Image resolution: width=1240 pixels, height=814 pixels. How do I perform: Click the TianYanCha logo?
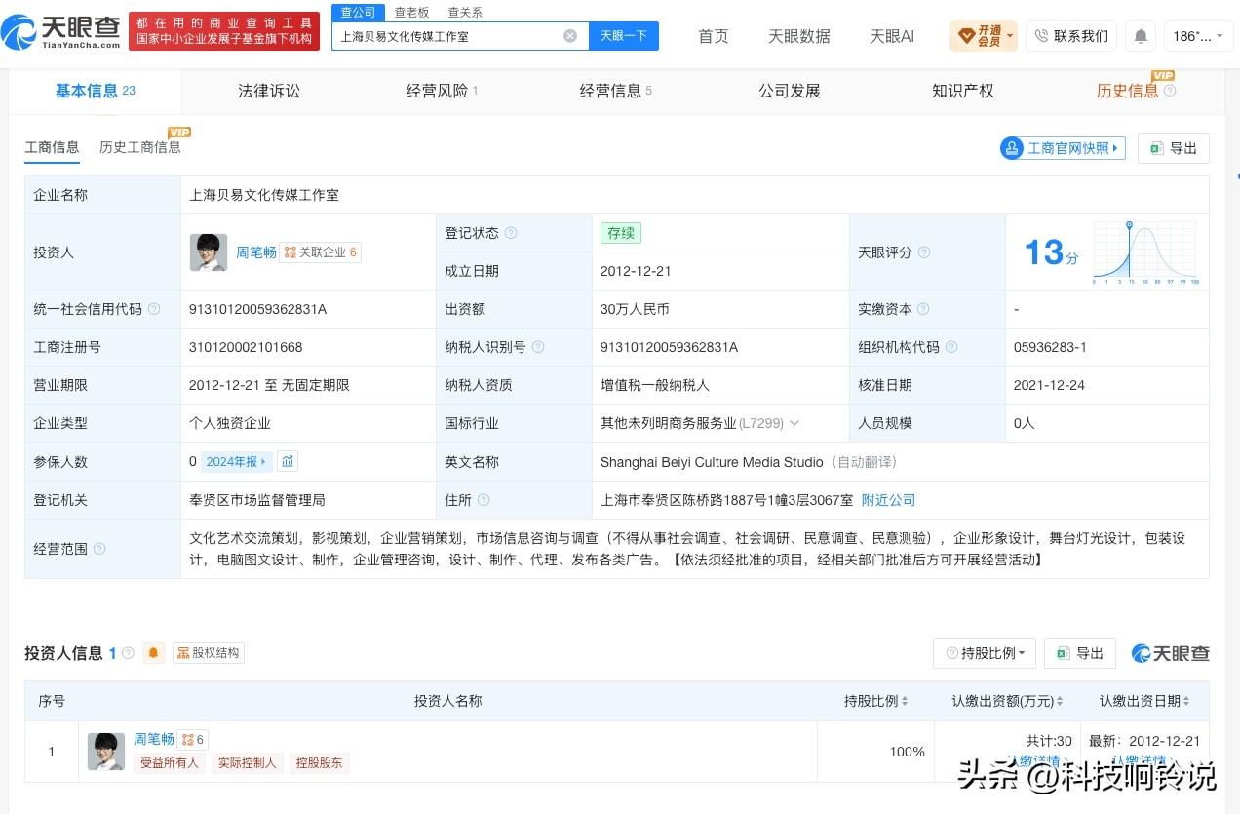61,32
